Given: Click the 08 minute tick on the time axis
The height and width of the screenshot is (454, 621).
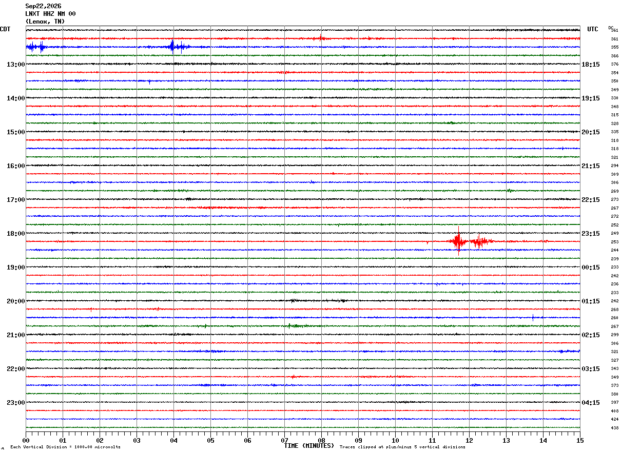Looking at the screenshot, I should click(x=321, y=440).
